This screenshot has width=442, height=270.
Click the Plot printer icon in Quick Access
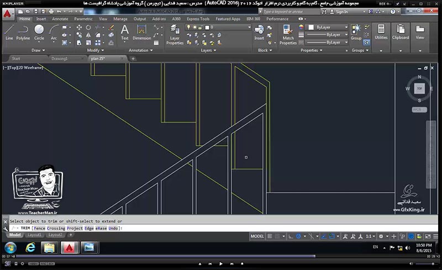click(51, 12)
